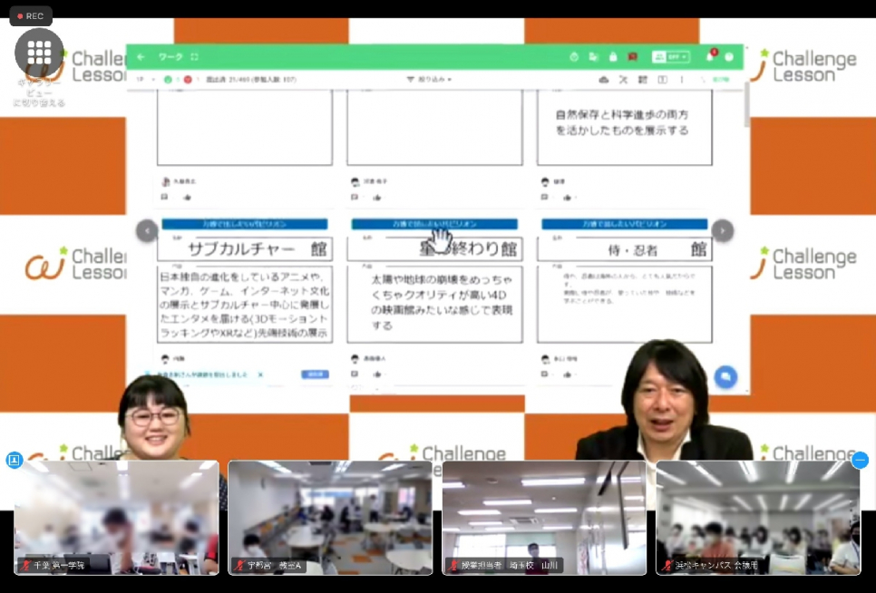Click the 日本独自の進化をしているアニメ description text
The width and height of the screenshot is (876, 593).
pyautogui.click(x=245, y=305)
